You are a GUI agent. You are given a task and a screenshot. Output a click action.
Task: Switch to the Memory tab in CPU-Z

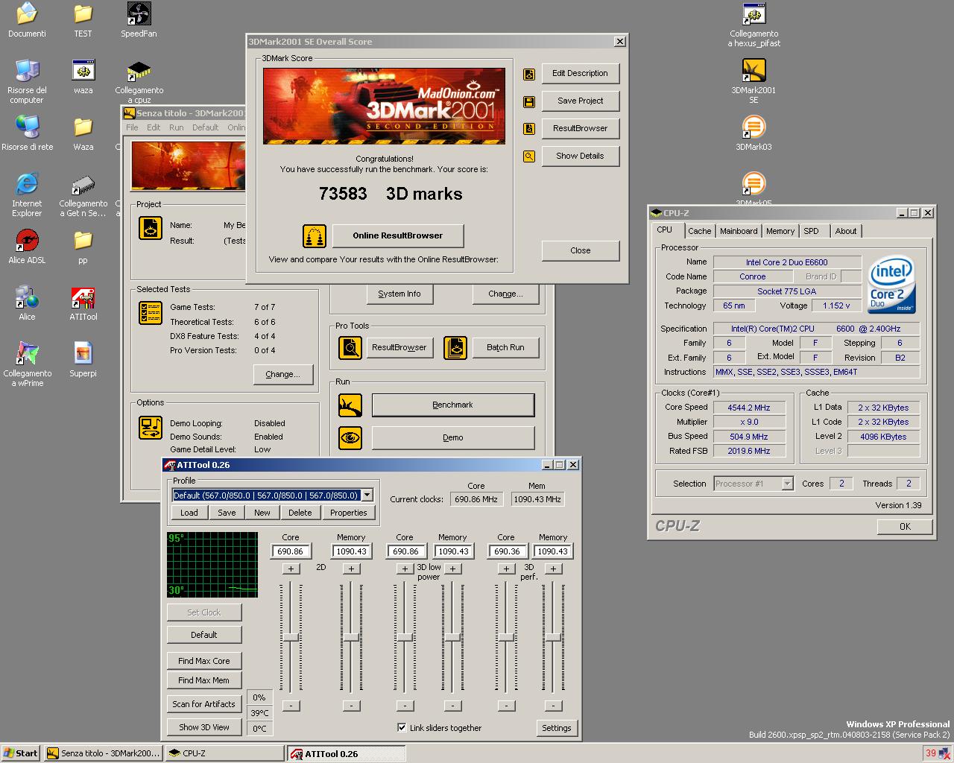(x=780, y=231)
